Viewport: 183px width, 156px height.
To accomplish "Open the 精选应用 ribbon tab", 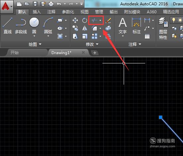I will point(171,12).
